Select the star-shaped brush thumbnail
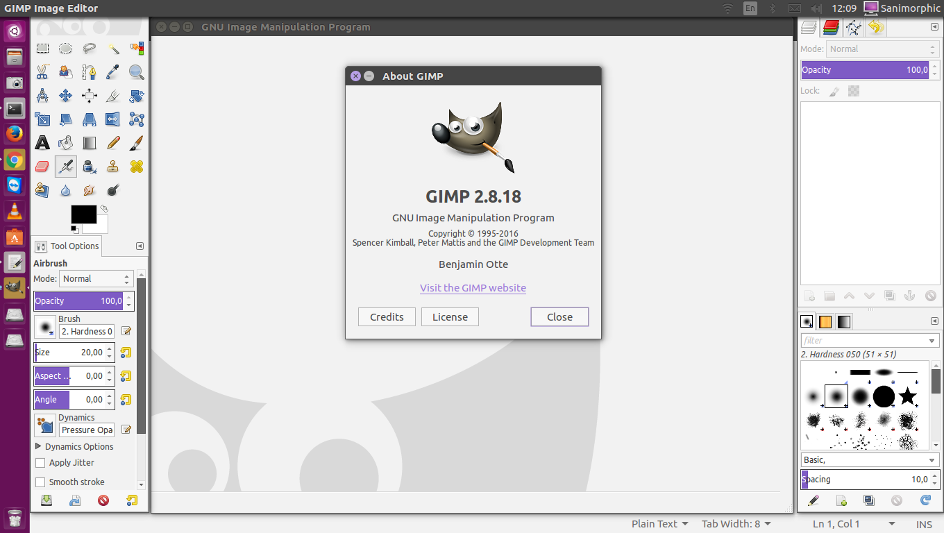944x533 pixels. [x=907, y=397]
